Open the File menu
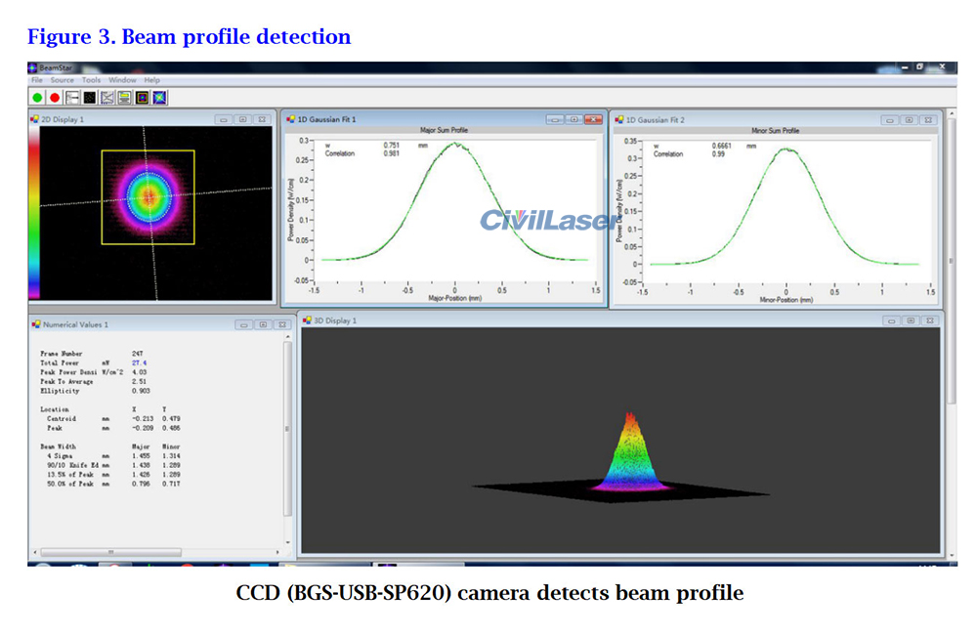Image resolution: width=977 pixels, height=637 pixels. click(x=37, y=80)
